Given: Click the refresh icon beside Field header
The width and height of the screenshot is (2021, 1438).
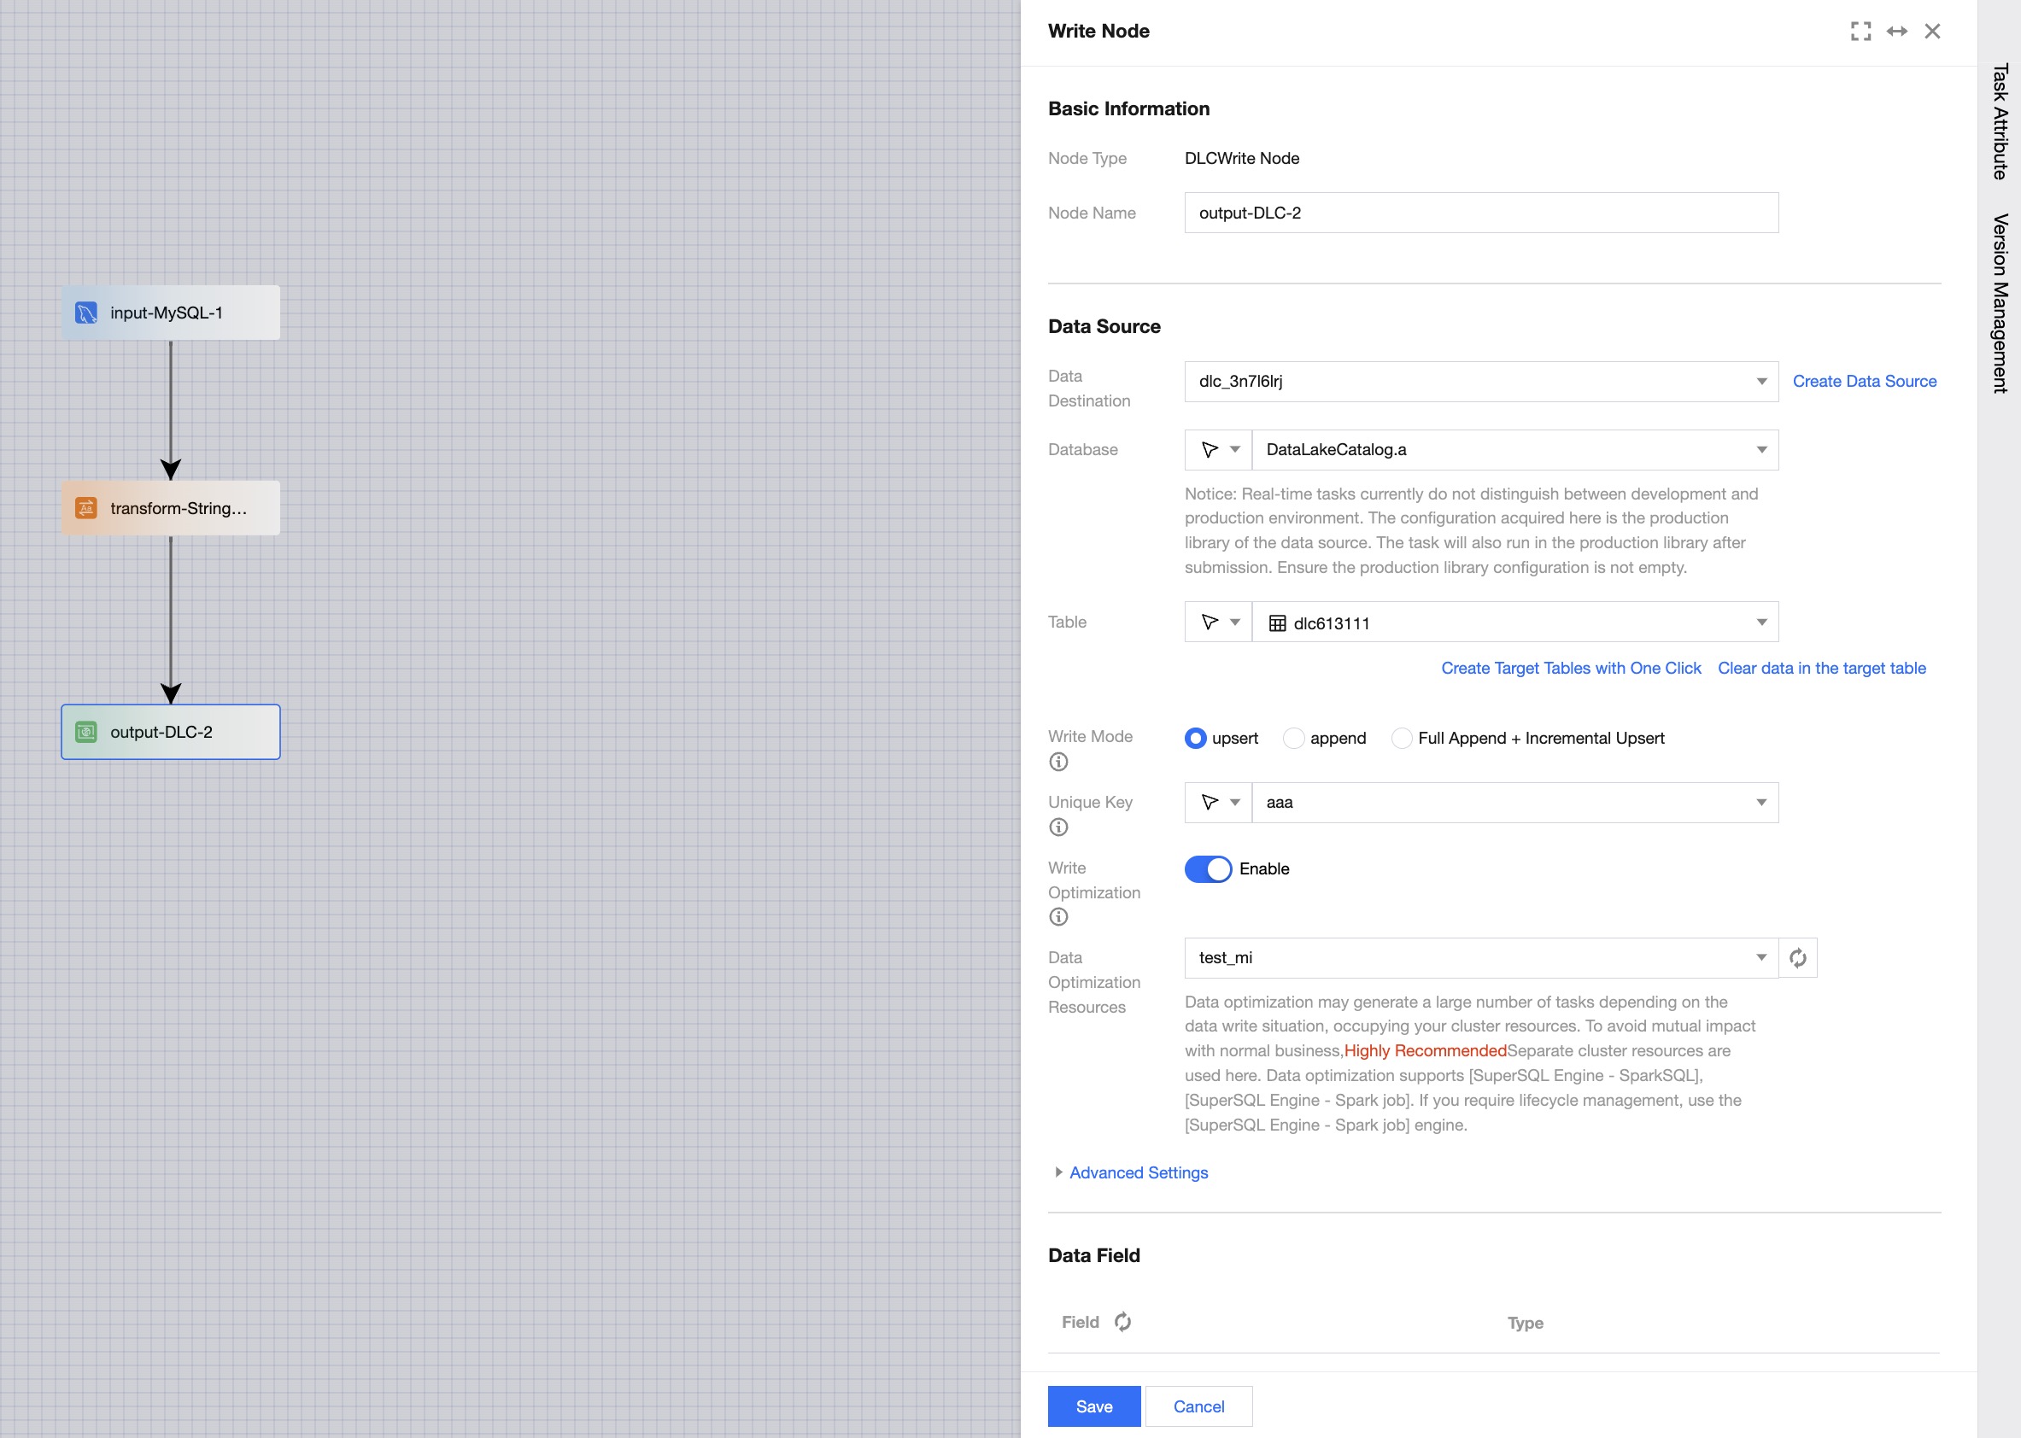Looking at the screenshot, I should click(1122, 1322).
